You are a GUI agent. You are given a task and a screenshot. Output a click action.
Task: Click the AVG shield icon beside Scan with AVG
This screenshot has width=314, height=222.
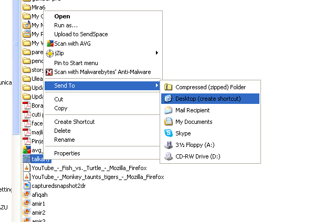click(50, 44)
